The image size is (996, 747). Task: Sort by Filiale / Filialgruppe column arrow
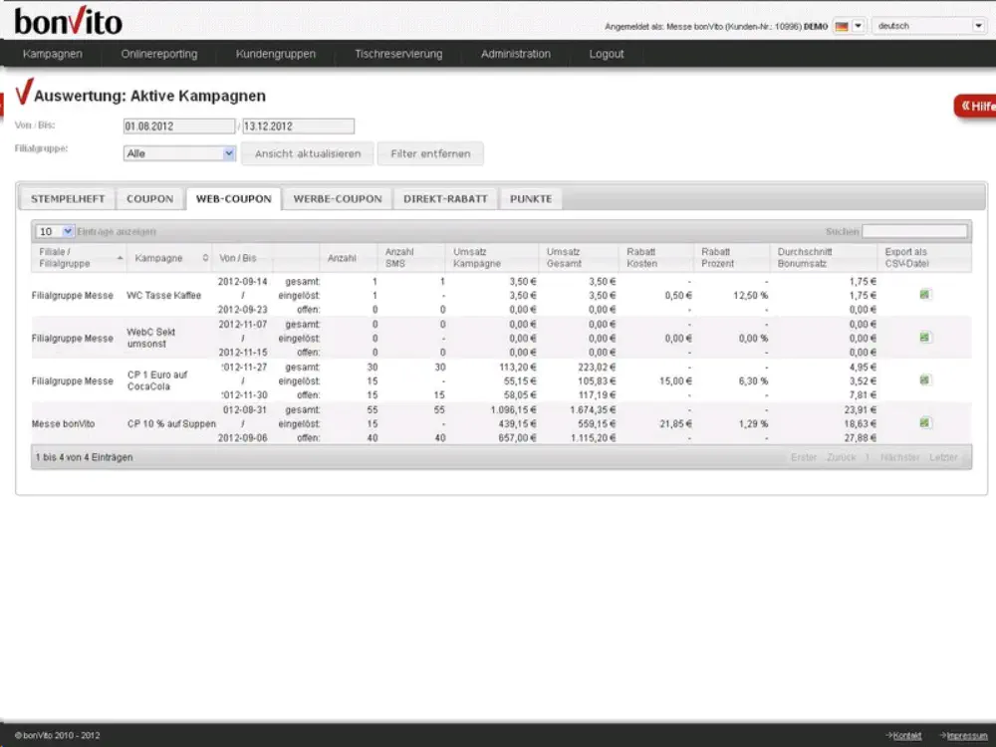click(121, 258)
